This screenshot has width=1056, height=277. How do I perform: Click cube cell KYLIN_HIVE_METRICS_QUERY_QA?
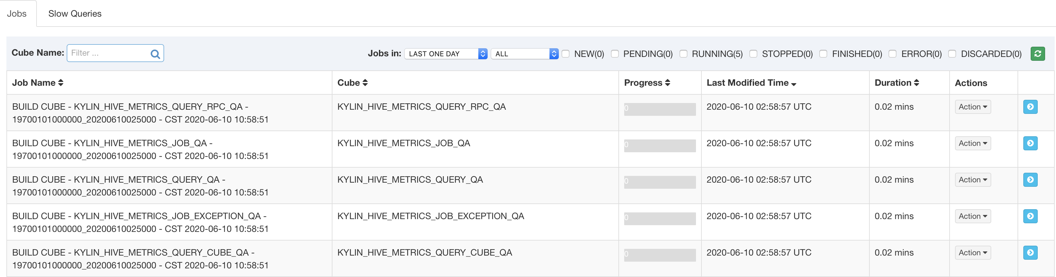tap(410, 180)
